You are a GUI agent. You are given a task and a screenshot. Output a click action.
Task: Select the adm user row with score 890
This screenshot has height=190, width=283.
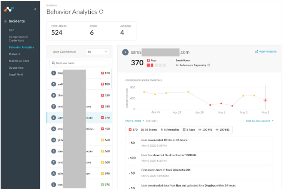79,173
